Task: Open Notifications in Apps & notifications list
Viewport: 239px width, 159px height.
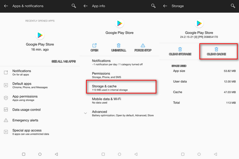Action: coord(40,72)
